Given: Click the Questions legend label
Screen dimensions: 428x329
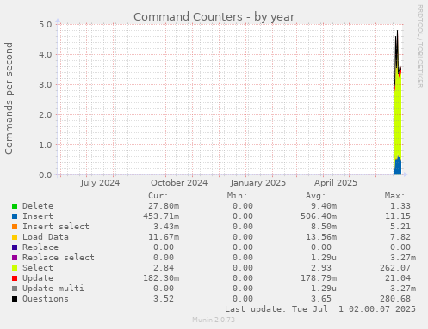Looking at the screenshot, I should coord(46,299).
